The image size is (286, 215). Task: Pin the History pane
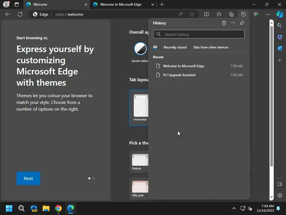tap(242, 23)
